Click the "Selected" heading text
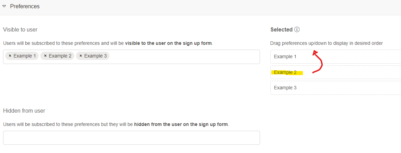 tap(281, 29)
